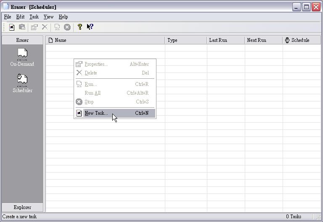Click the Explorer outlook bar button
323x222 pixels.
click(22, 207)
